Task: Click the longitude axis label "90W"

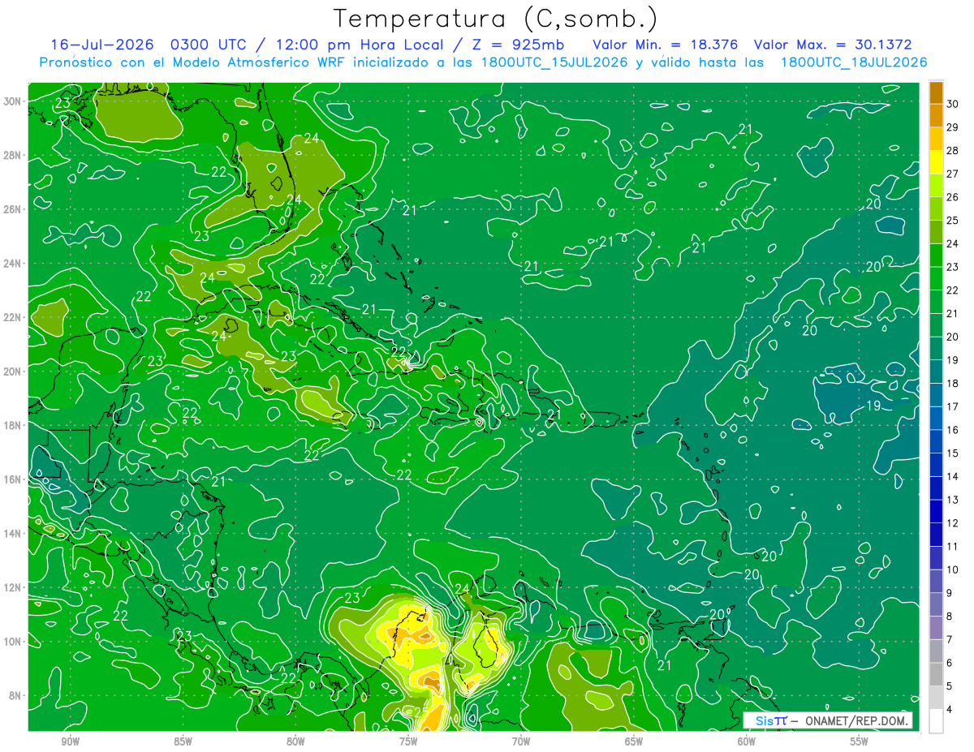Action: 71,741
